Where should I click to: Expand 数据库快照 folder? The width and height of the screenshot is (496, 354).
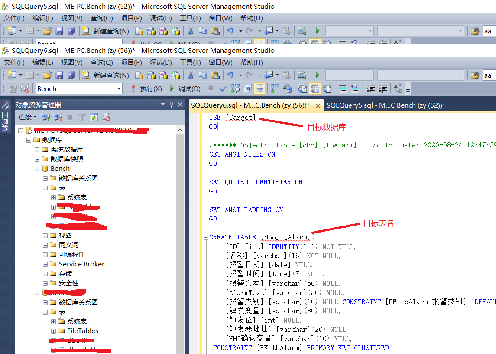(37, 159)
